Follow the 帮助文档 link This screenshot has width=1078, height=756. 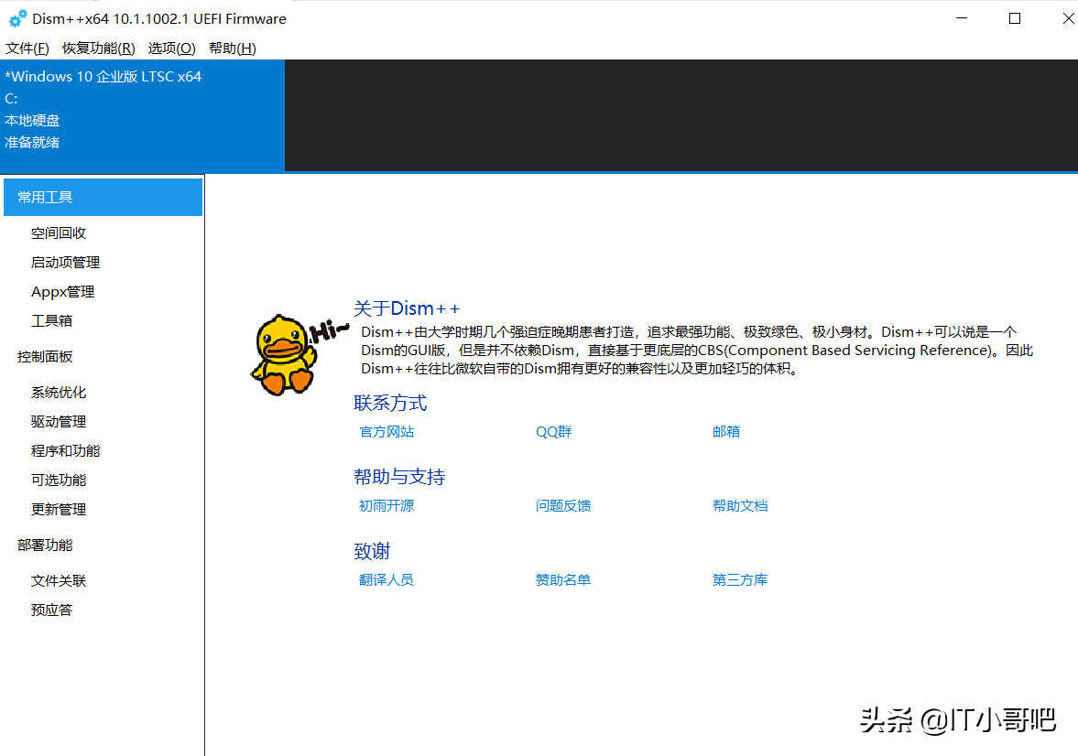[740, 506]
